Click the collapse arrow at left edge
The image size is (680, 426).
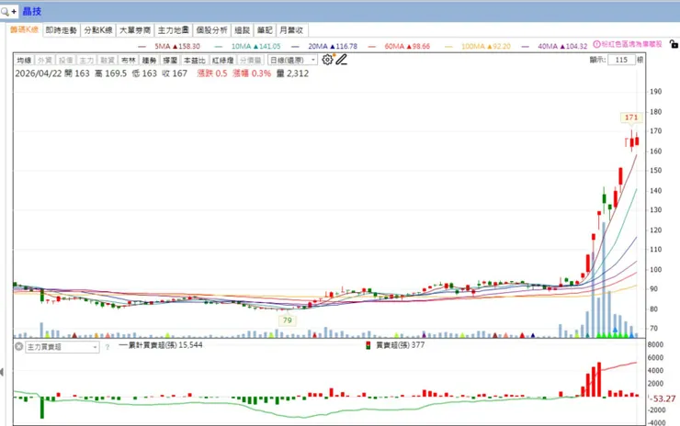point(2,372)
